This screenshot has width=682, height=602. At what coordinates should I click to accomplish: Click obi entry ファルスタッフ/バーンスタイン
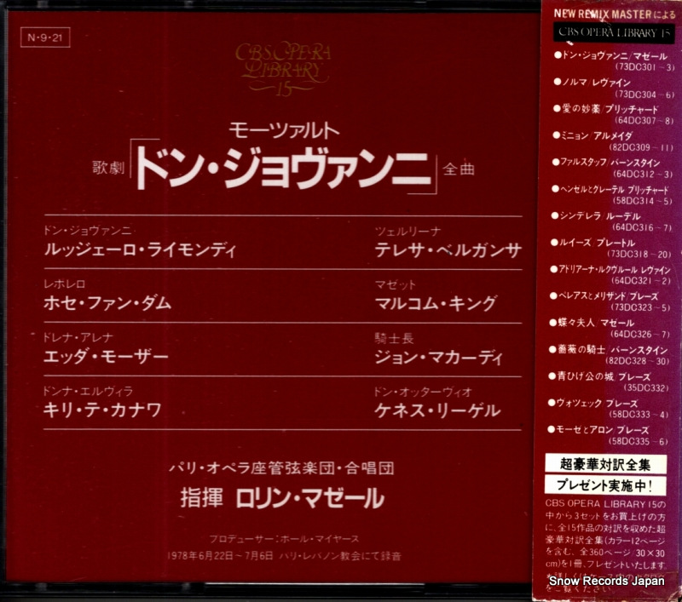click(606, 163)
